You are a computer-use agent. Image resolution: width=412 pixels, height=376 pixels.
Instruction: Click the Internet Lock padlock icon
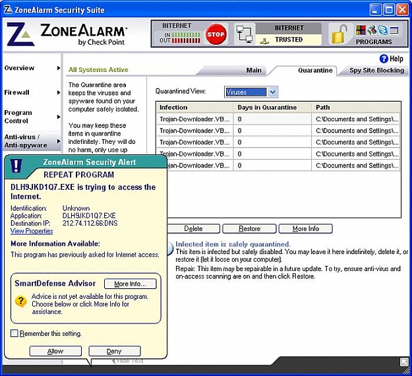[x=339, y=34]
